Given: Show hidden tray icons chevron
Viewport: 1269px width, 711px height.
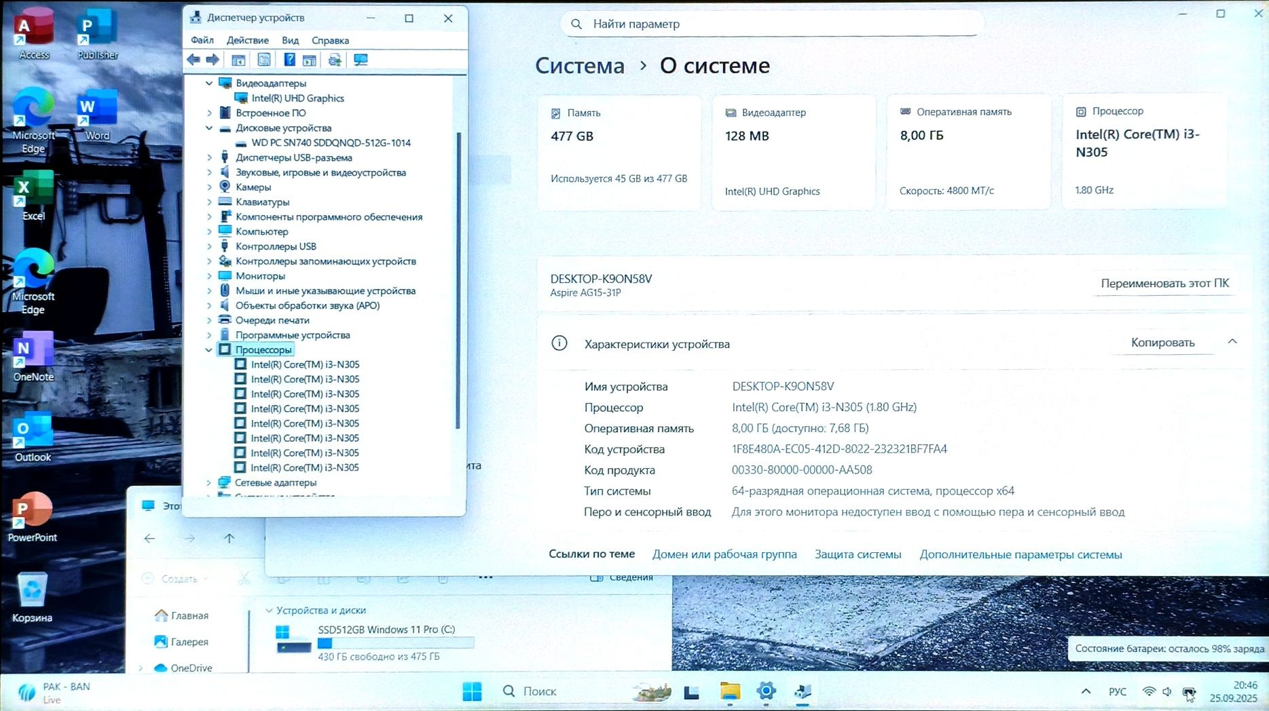Looking at the screenshot, I should [x=1086, y=691].
